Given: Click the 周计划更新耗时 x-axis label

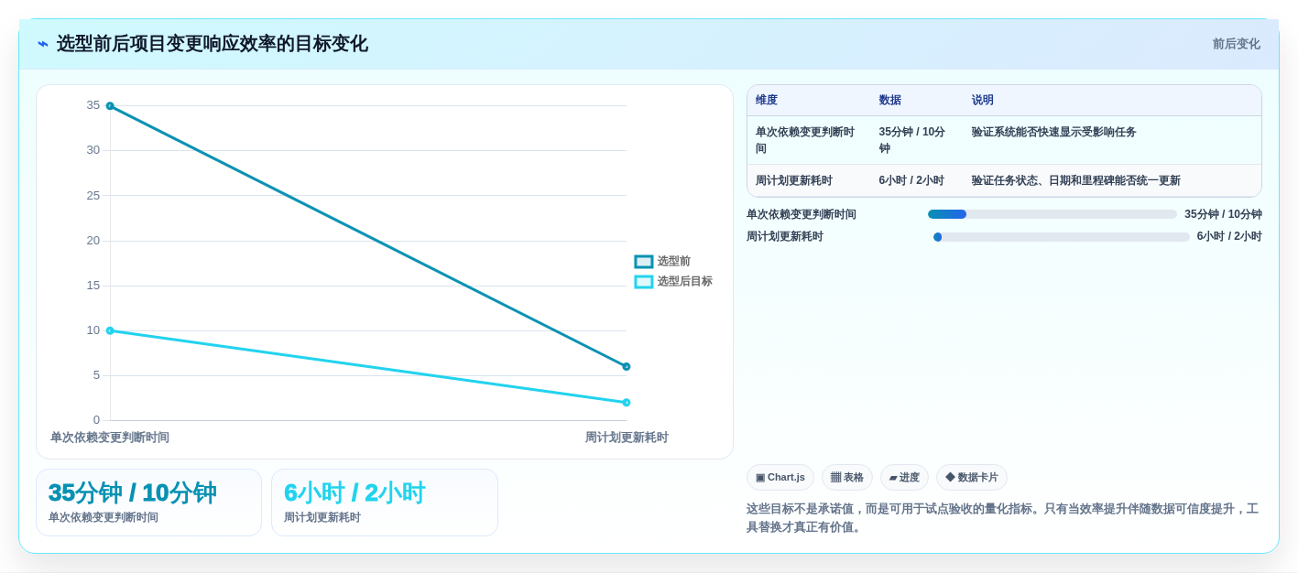Looking at the screenshot, I should 627,438.
